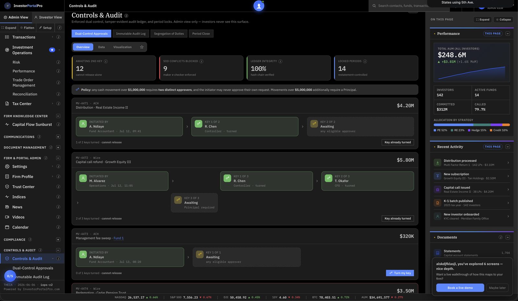Expand the Compliance section

click(x=58, y=240)
